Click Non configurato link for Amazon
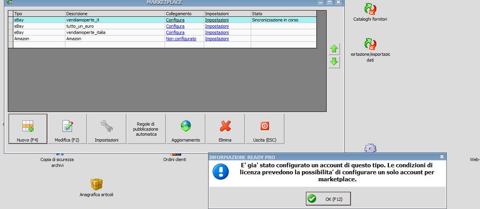 coord(181,39)
